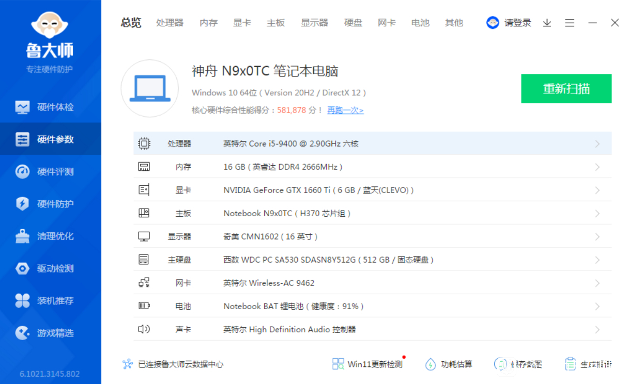This screenshot has width=628, height=384.
Task: Expand the 网卡 row chevron
Action: (x=598, y=283)
